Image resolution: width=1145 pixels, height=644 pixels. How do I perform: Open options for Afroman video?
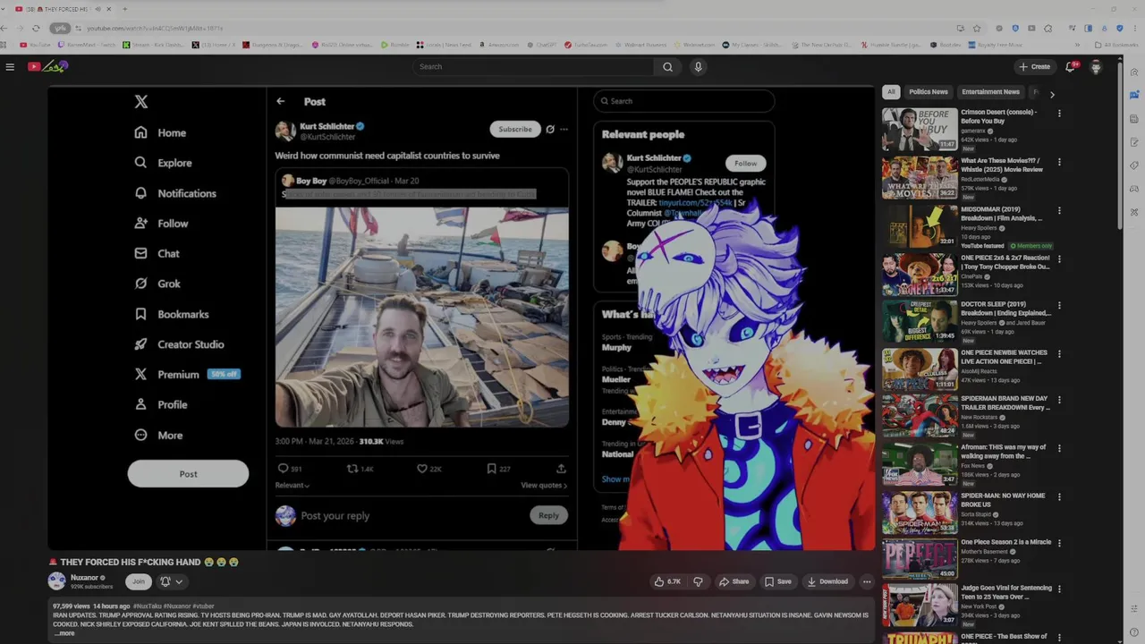pyautogui.click(x=1059, y=448)
